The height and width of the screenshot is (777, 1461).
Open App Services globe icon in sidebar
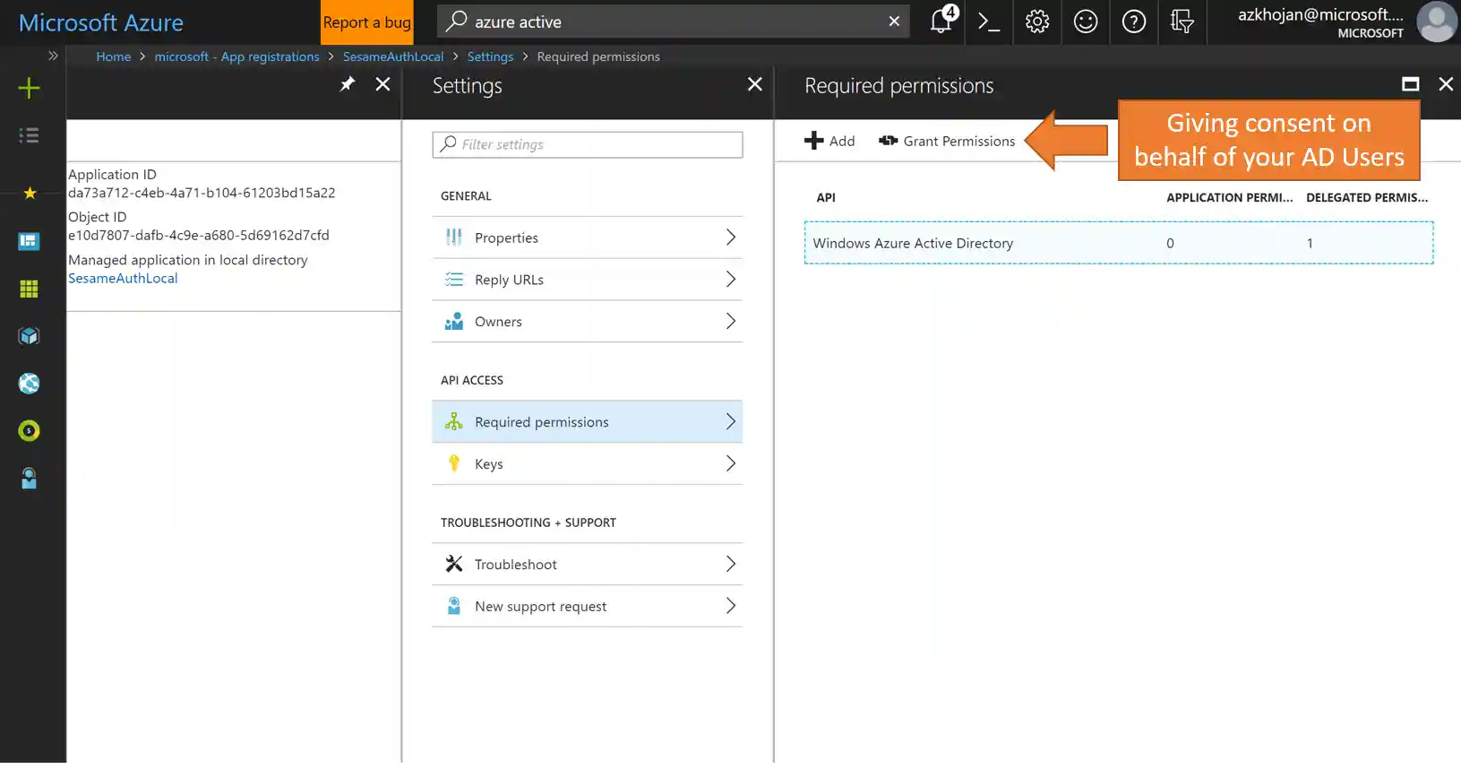(x=29, y=384)
